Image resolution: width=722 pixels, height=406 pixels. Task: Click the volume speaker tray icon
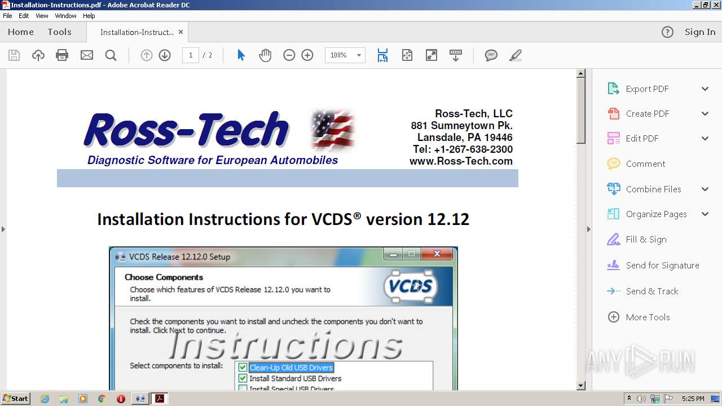coord(641,399)
